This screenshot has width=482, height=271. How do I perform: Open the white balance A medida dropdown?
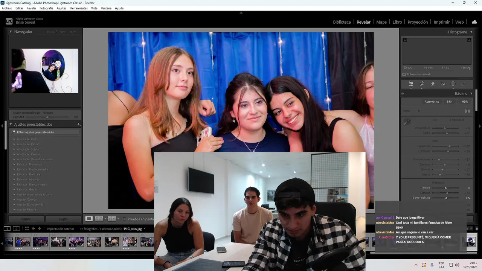tap(456, 120)
